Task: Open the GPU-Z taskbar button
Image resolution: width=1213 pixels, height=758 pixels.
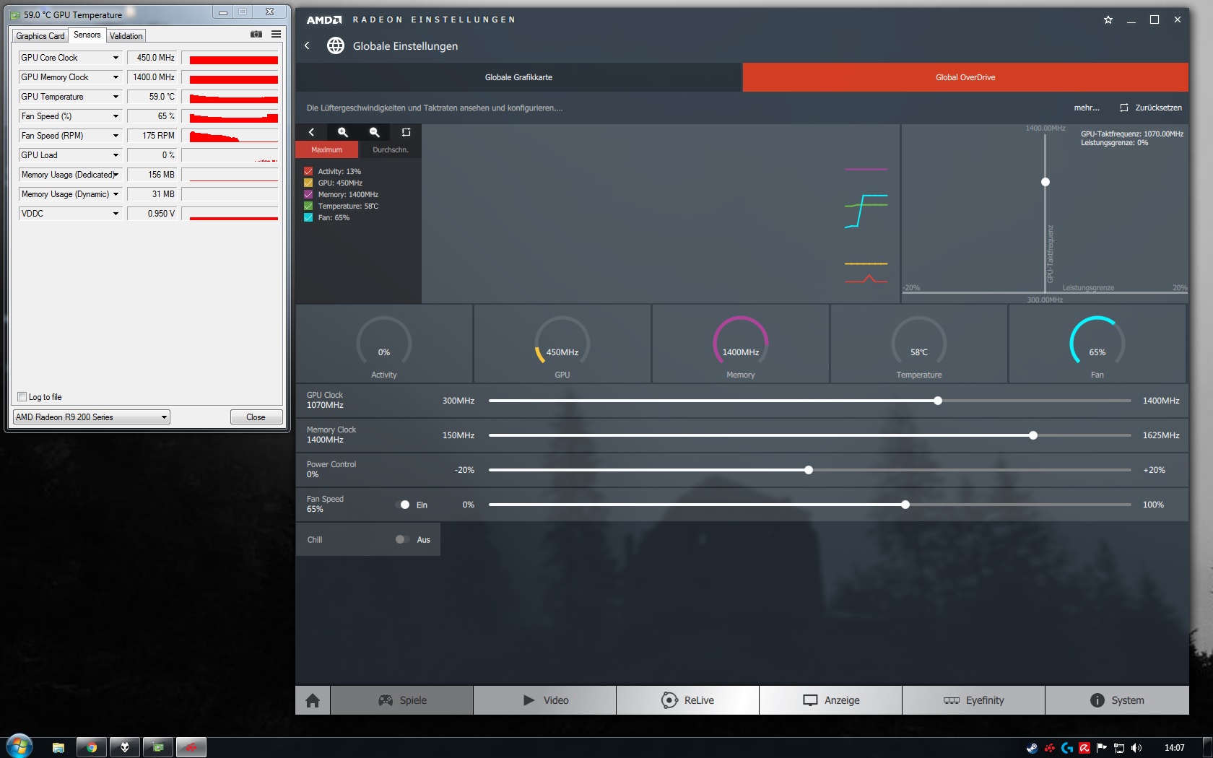Action: pyautogui.click(x=158, y=747)
